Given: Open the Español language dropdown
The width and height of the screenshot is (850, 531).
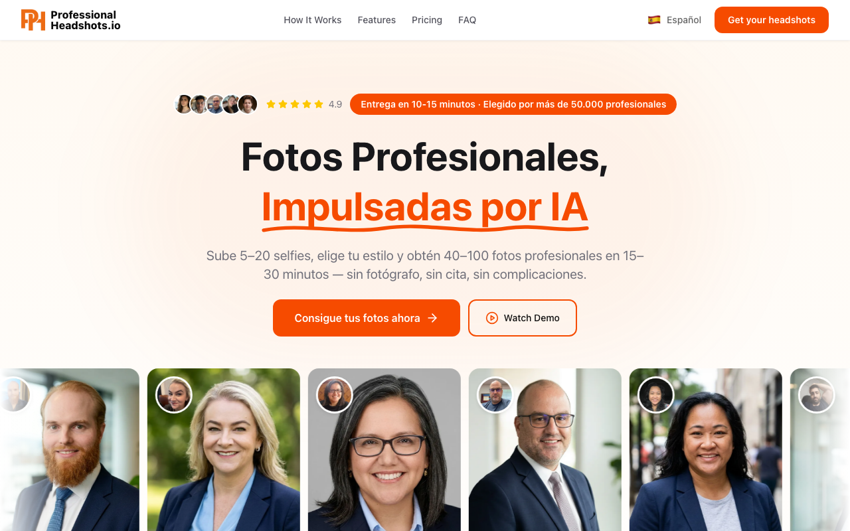Looking at the screenshot, I should (x=675, y=20).
